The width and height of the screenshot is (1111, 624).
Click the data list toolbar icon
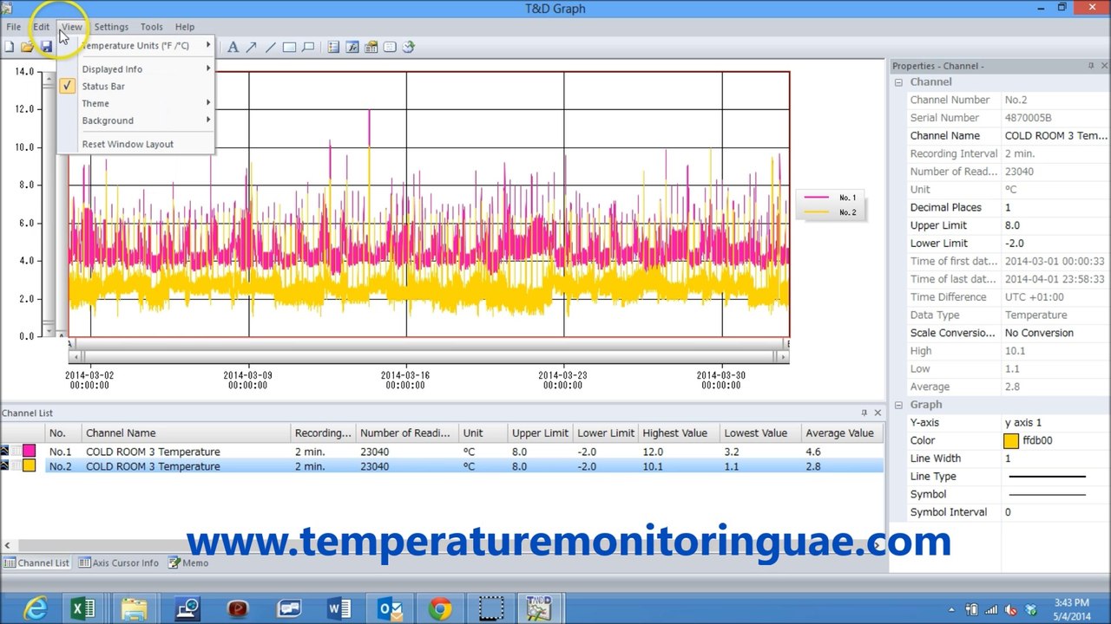[x=333, y=47]
